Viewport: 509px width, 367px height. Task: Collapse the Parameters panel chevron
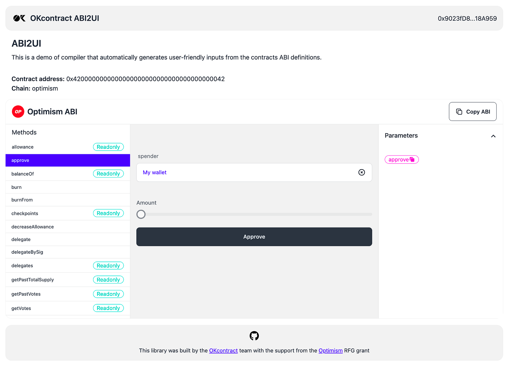pos(493,136)
